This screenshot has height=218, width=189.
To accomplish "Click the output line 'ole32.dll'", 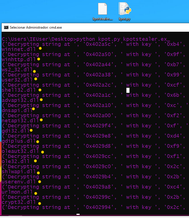I will [x=16, y=161].
